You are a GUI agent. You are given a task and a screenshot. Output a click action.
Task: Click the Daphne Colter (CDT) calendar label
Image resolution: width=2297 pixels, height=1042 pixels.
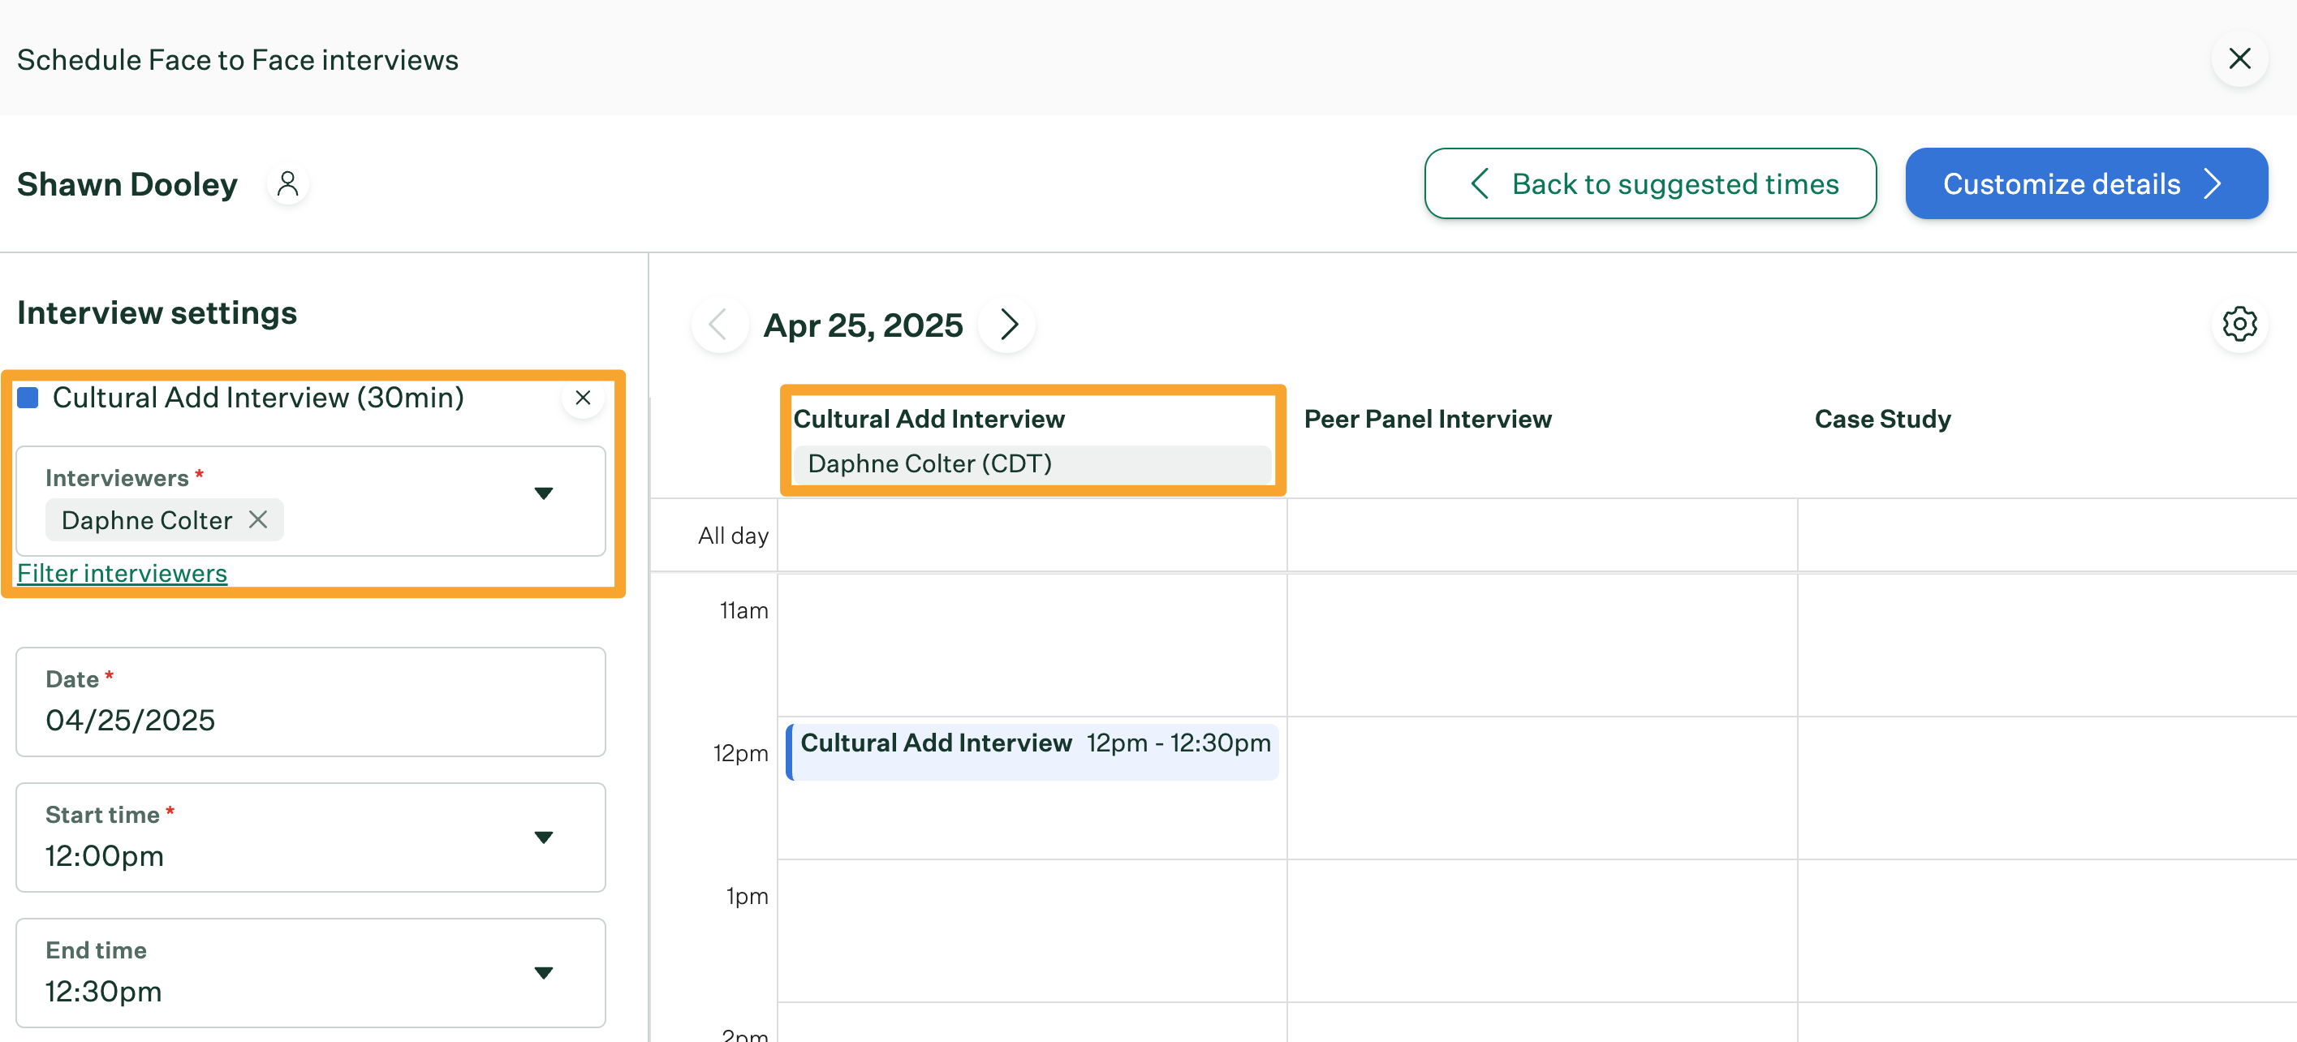[x=1032, y=464]
